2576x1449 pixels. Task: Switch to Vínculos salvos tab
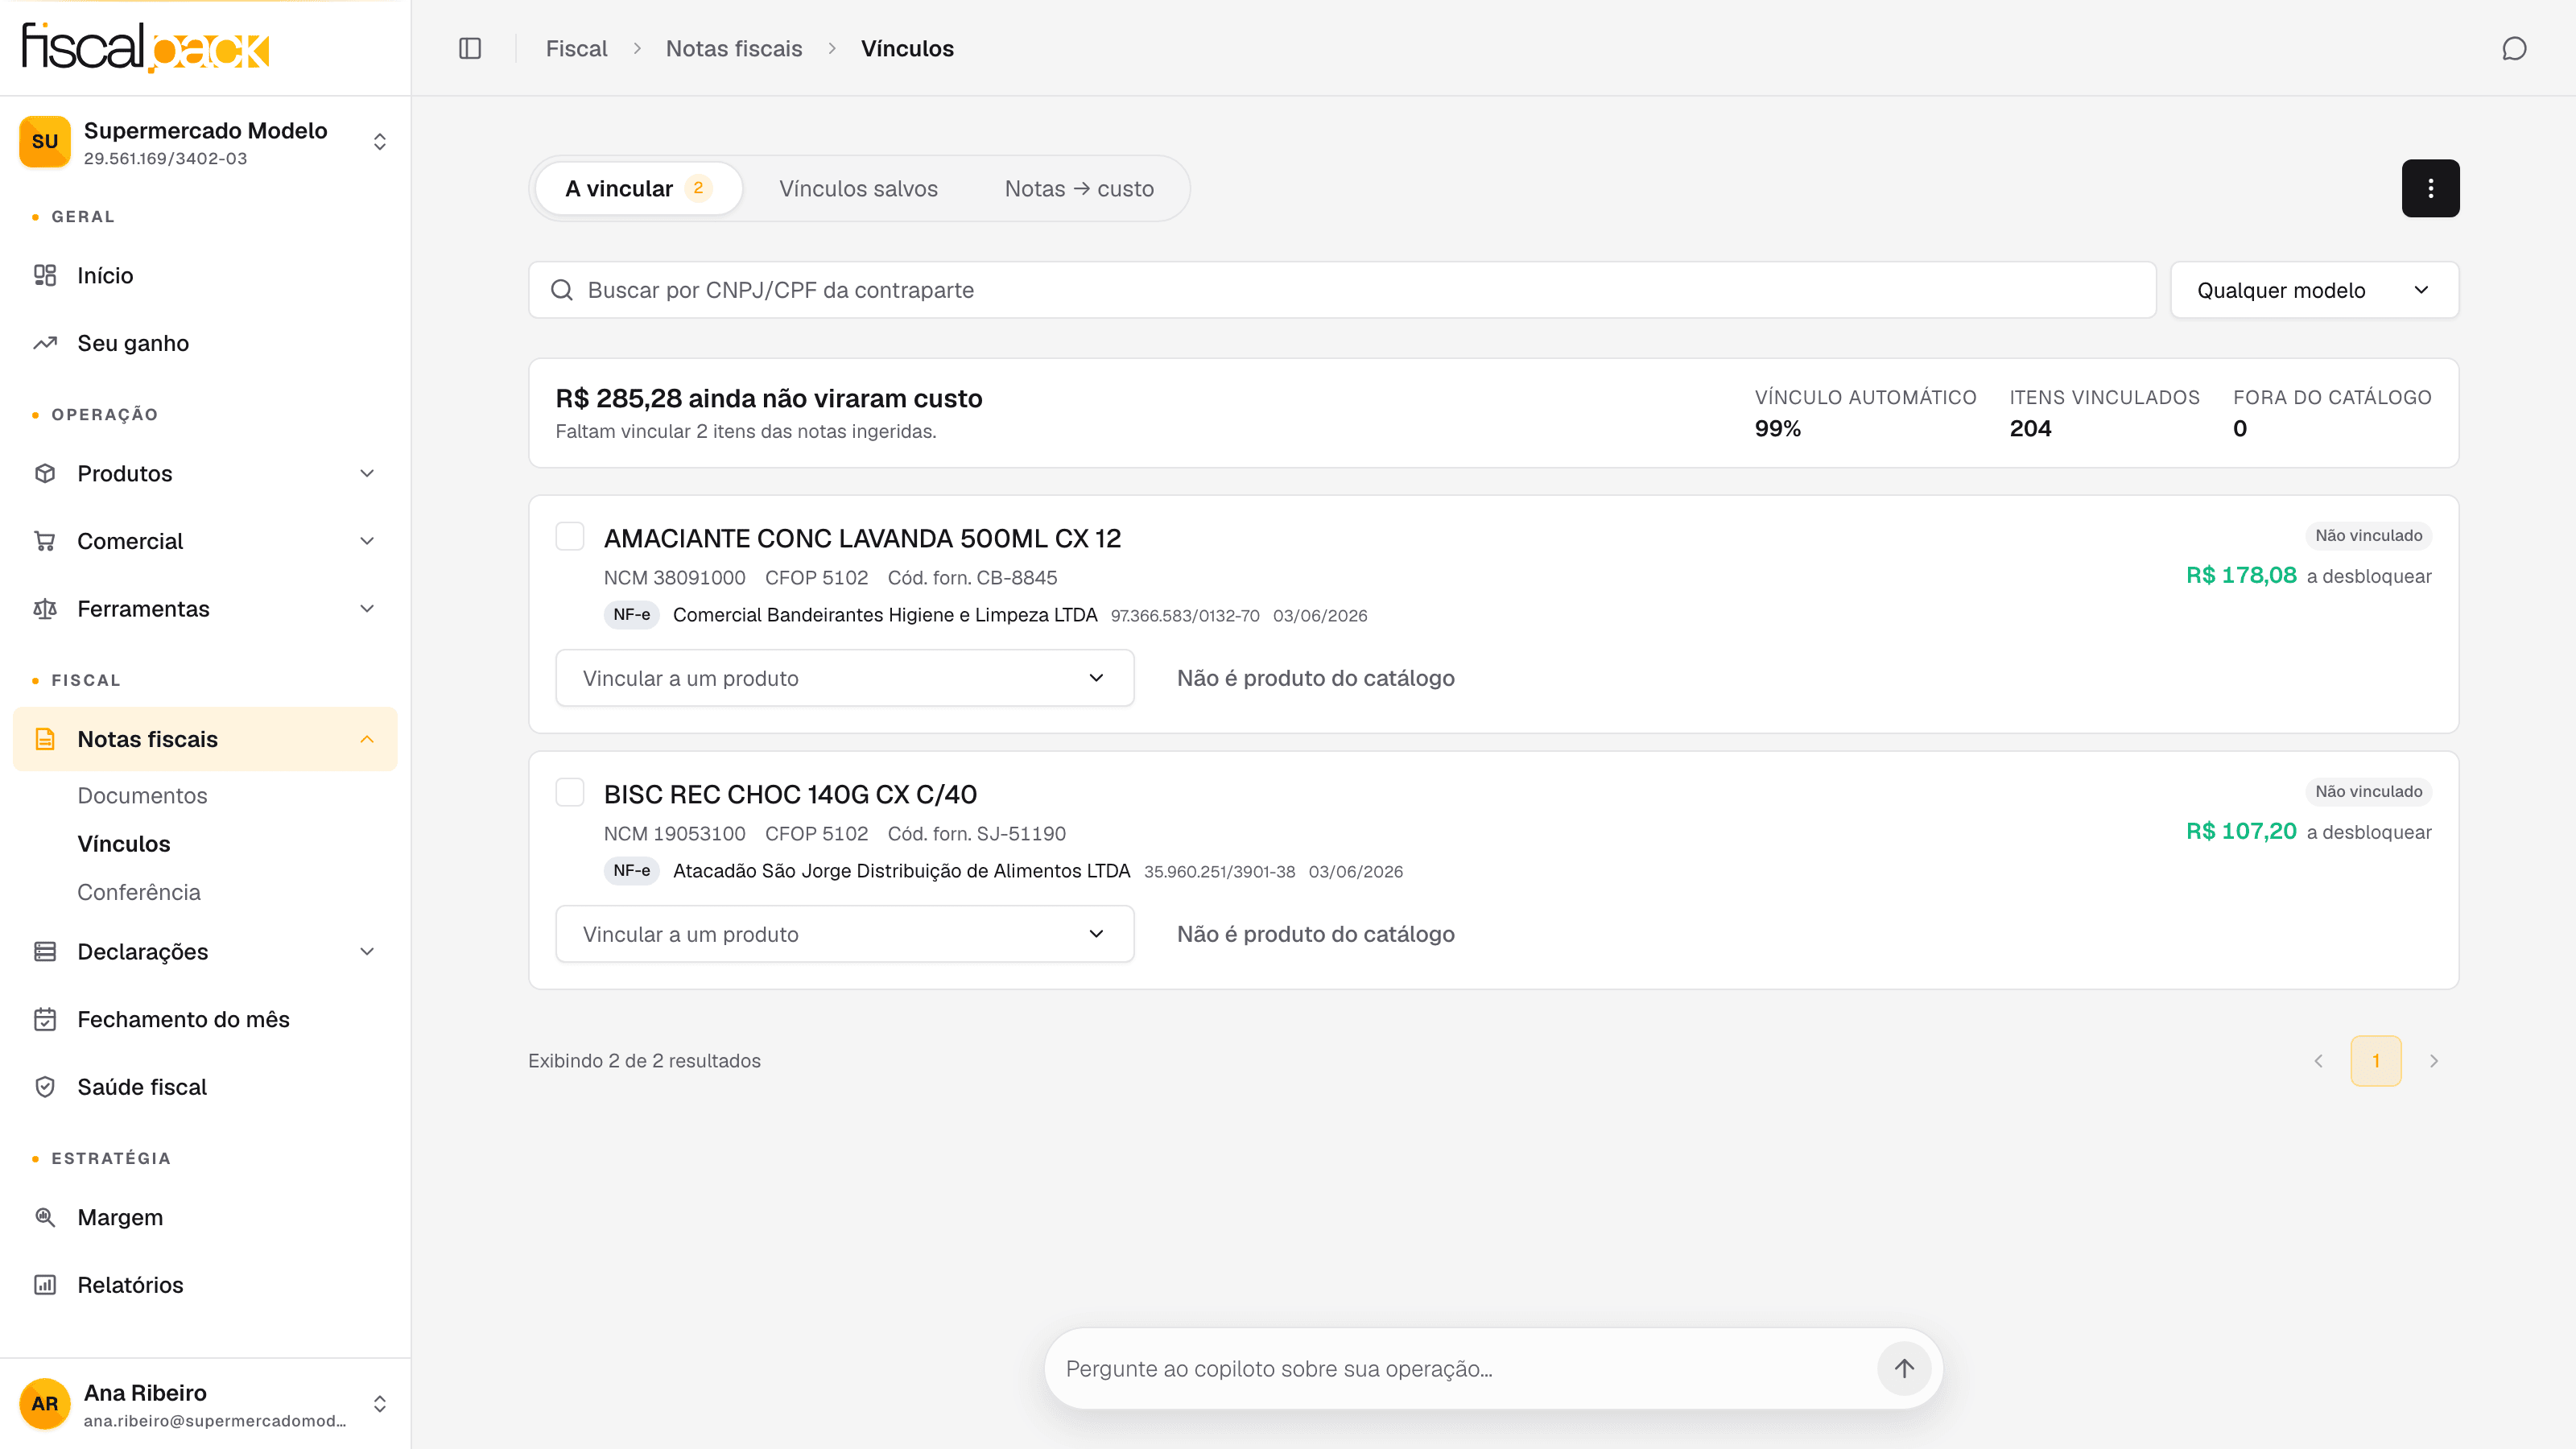[x=858, y=188]
